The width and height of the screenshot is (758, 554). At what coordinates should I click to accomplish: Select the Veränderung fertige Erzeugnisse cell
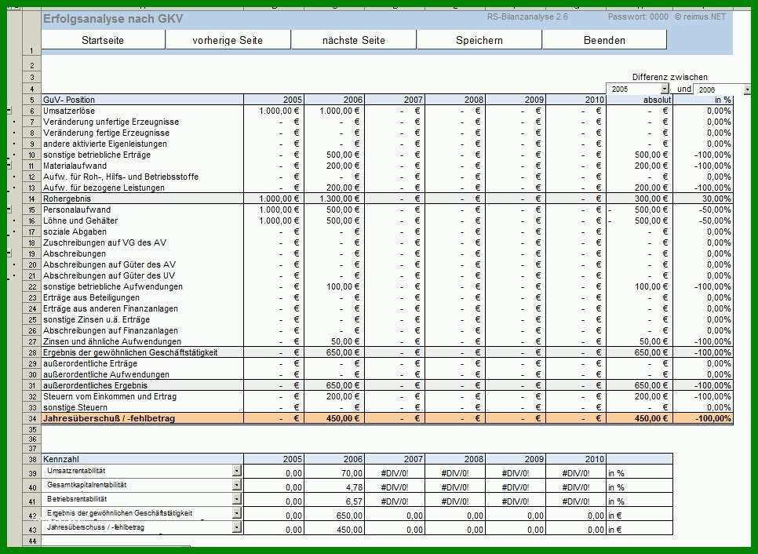[143, 133]
